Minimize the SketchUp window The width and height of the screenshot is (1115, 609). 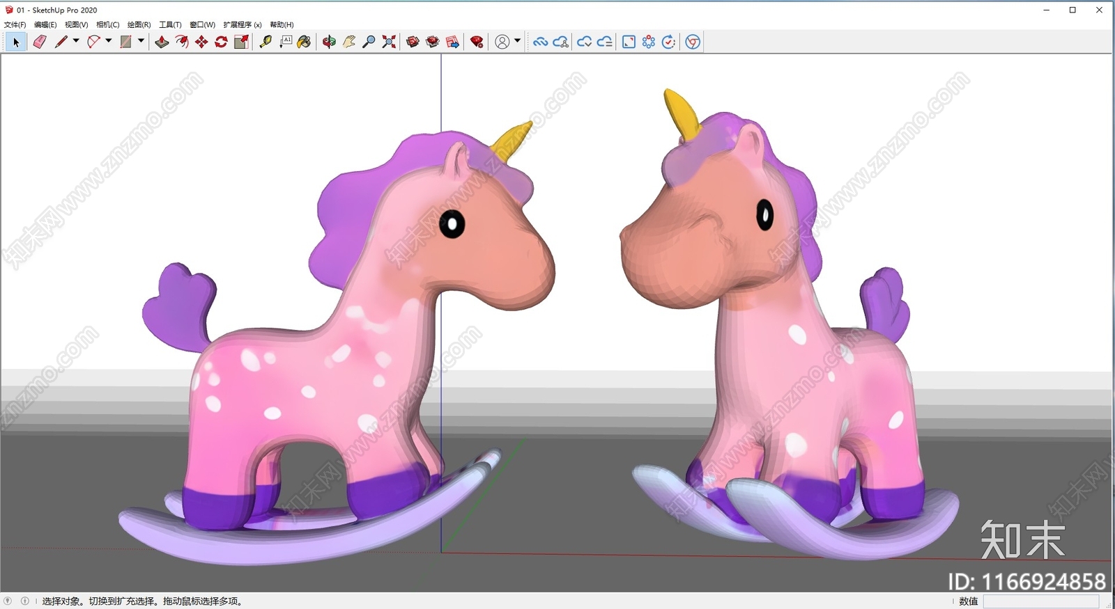pos(1046,10)
